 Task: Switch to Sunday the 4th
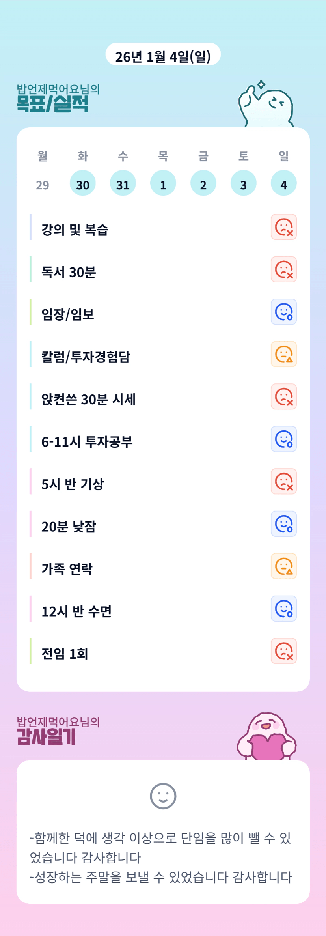[283, 183]
